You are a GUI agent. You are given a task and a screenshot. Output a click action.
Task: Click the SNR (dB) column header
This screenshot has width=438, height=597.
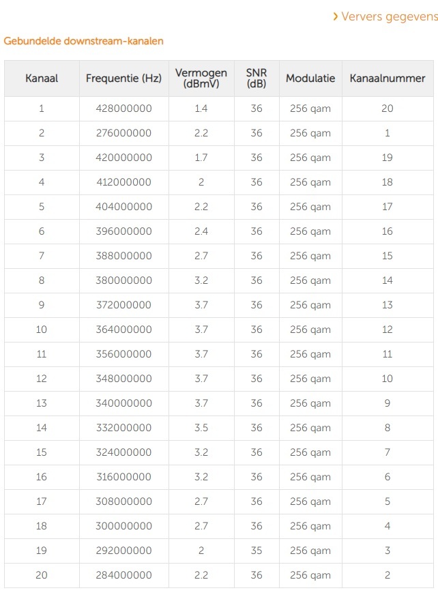click(x=257, y=78)
